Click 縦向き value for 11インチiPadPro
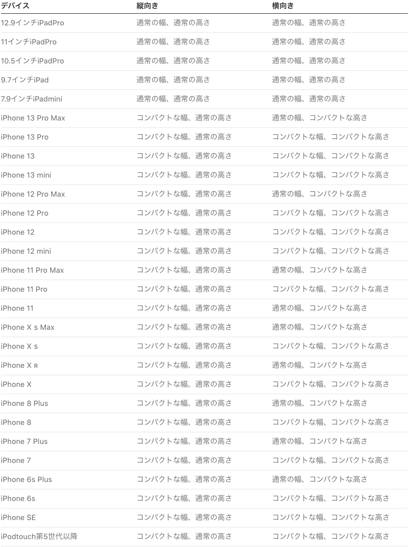Image resolution: width=409 pixels, height=547 pixels. point(173,42)
